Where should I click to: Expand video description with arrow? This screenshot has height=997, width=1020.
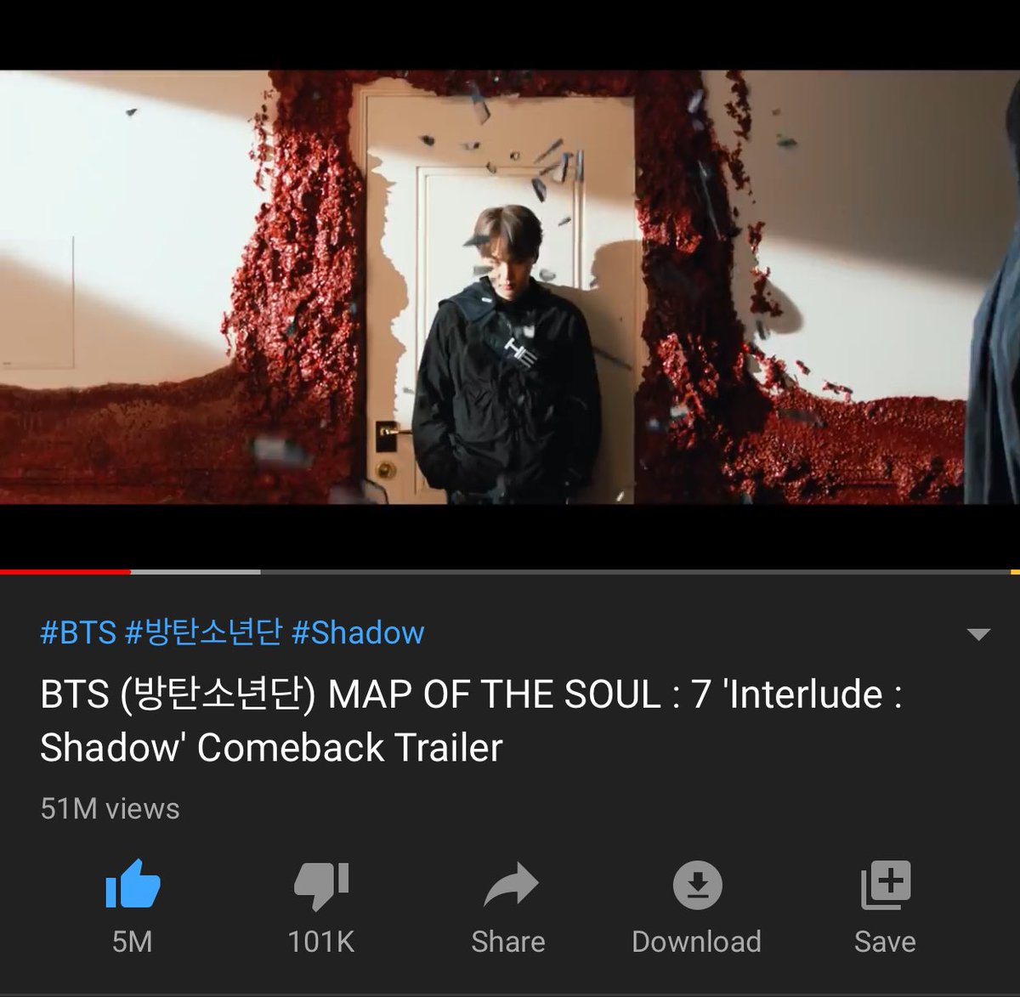(x=979, y=634)
